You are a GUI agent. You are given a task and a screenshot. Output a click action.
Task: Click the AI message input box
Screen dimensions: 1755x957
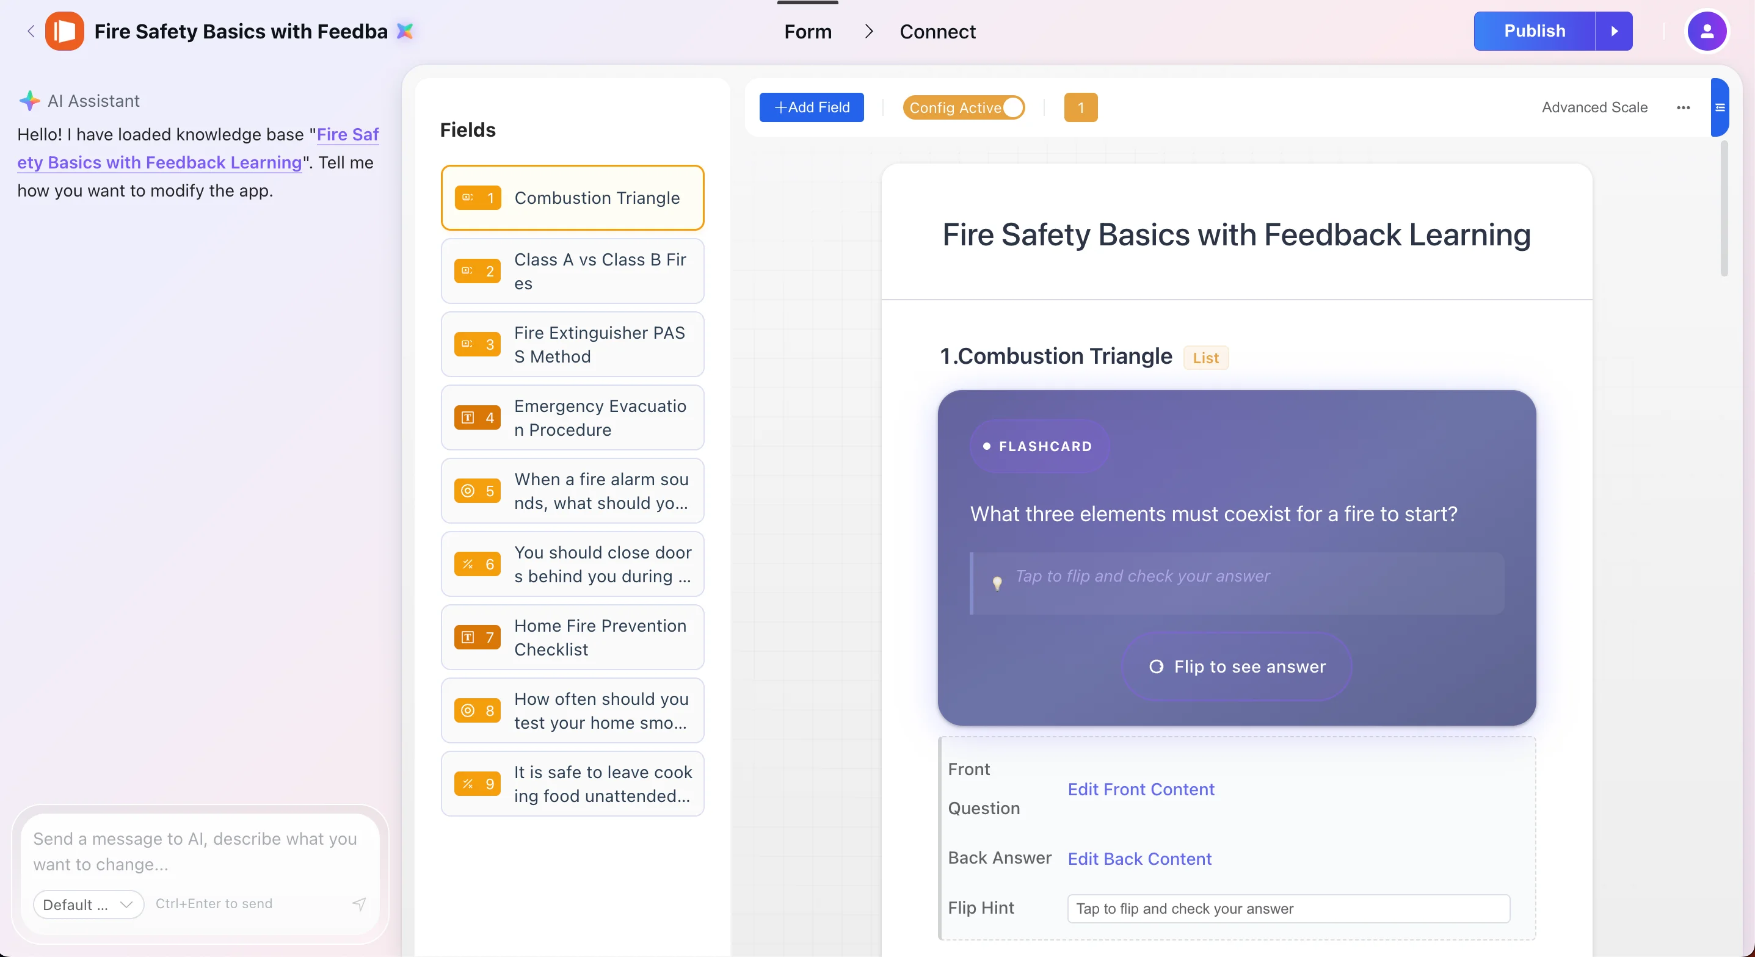tap(200, 851)
